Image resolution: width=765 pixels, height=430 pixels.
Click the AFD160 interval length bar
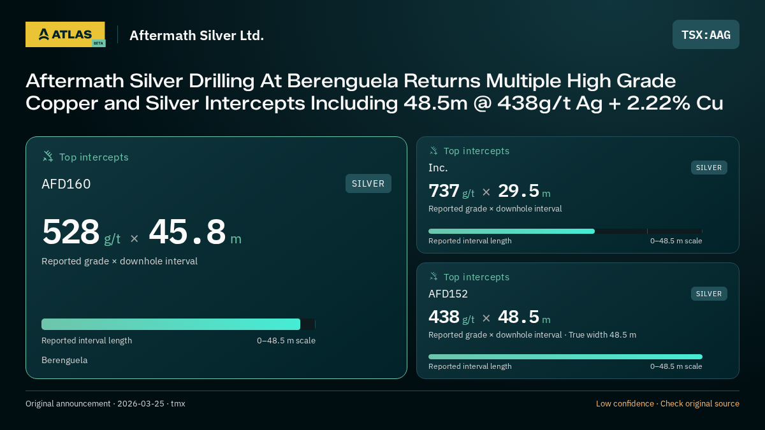178,324
